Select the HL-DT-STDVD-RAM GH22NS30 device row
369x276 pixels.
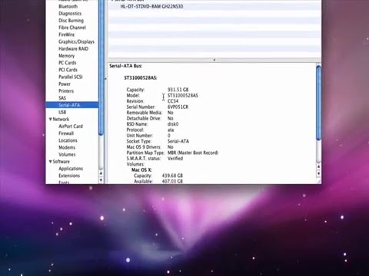214,6
